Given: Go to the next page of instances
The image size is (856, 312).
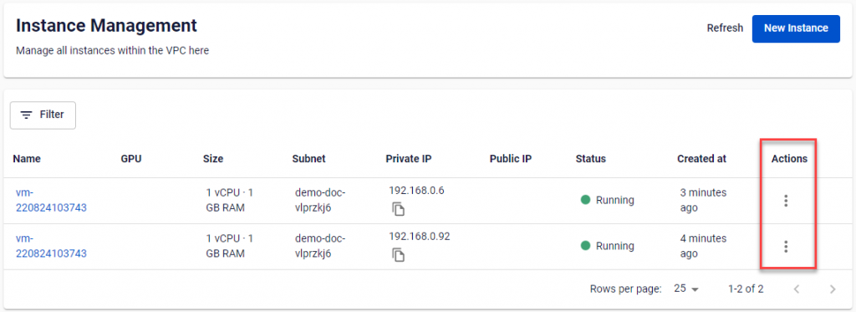Looking at the screenshot, I should 833,289.
